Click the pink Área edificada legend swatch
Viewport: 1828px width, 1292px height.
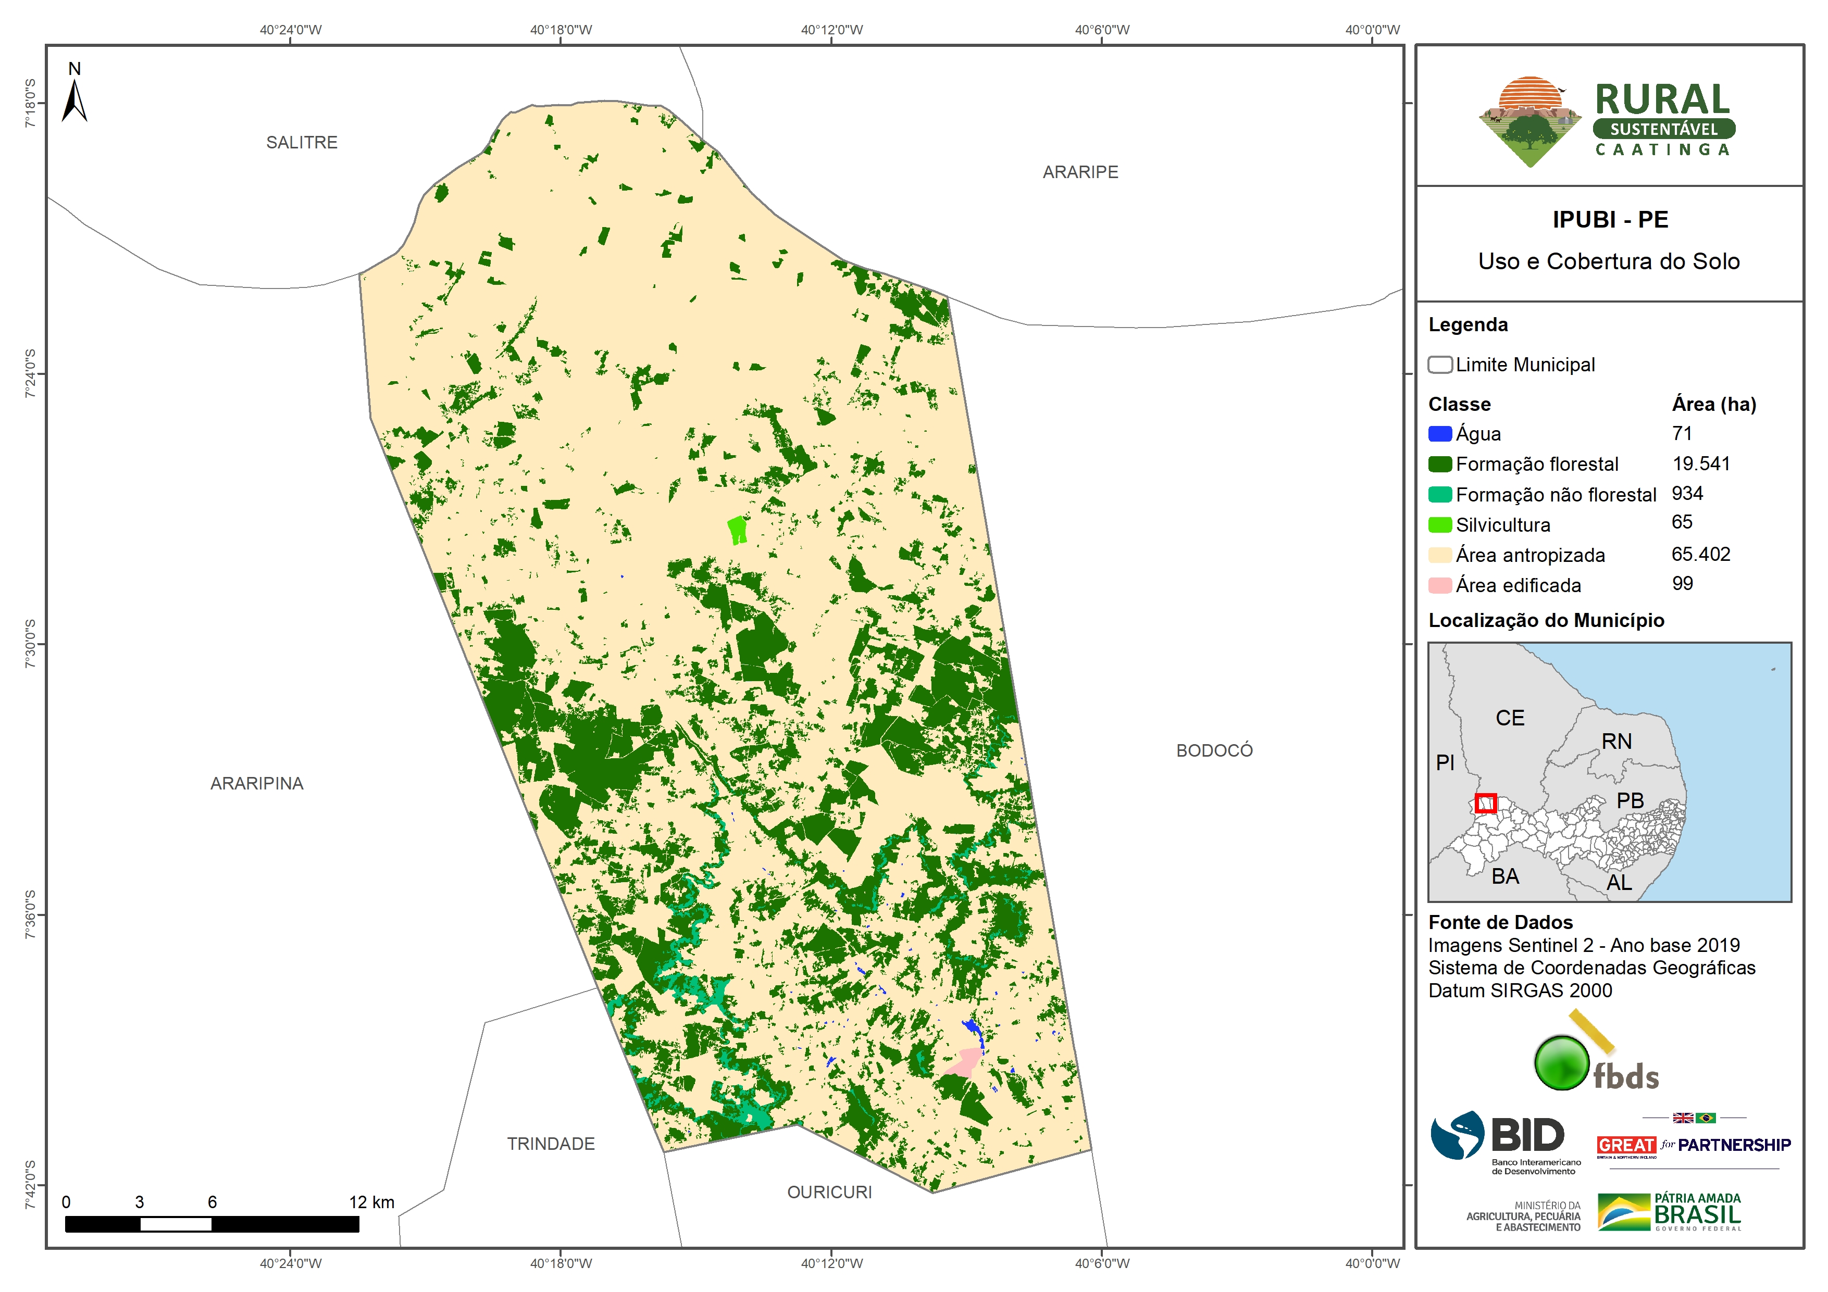tap(1439, 585)
